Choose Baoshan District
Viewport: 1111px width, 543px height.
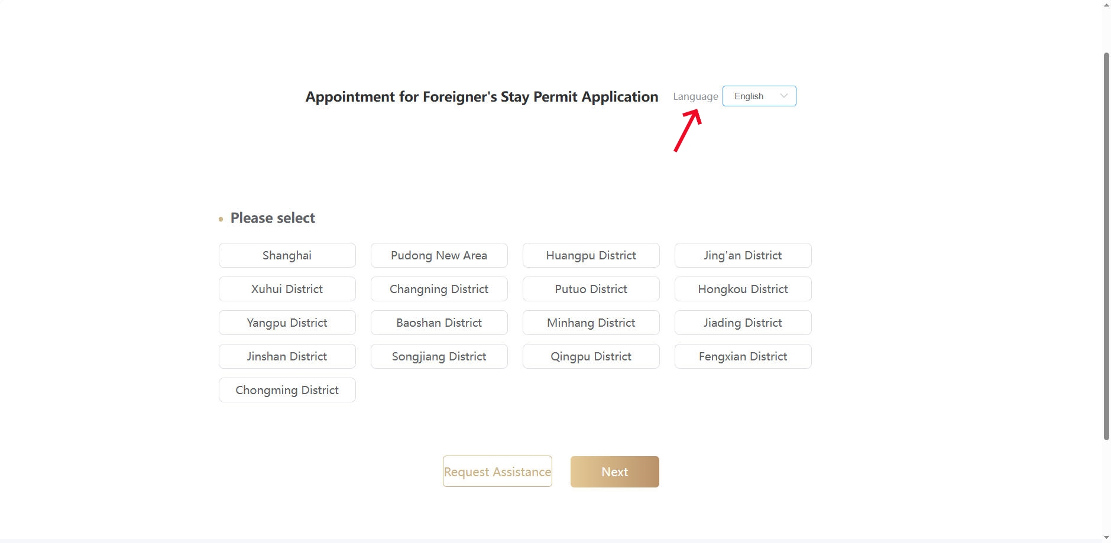(x=439, y=323)
